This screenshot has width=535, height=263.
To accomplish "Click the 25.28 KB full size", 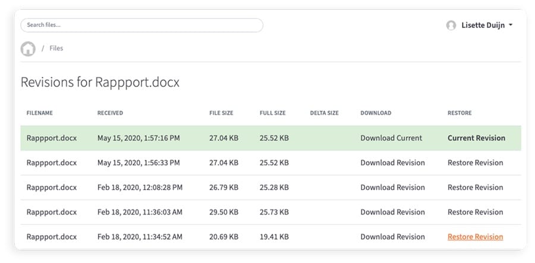I will (274, 187).
